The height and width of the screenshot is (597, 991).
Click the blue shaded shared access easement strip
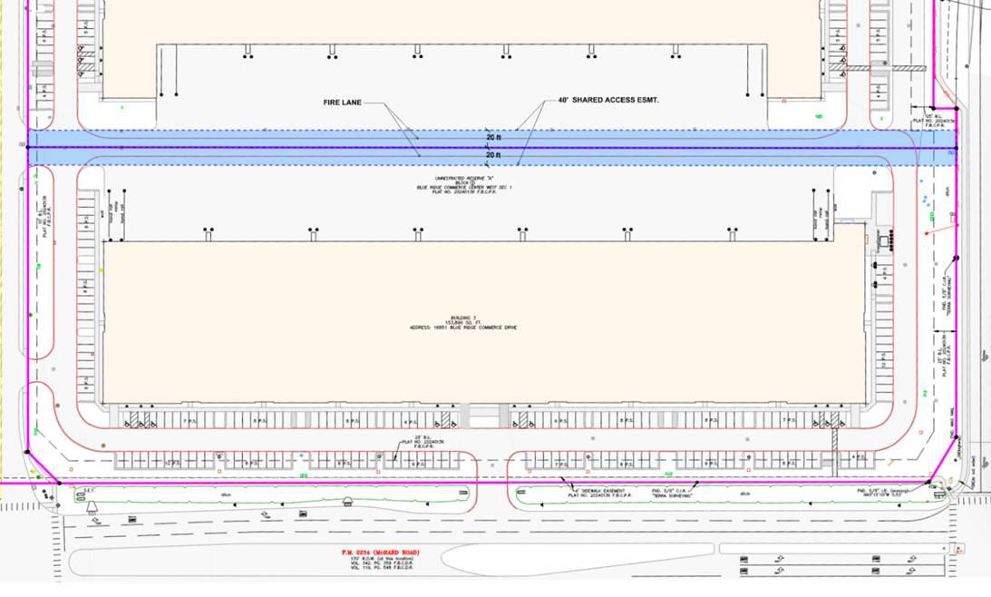(491, 148)
